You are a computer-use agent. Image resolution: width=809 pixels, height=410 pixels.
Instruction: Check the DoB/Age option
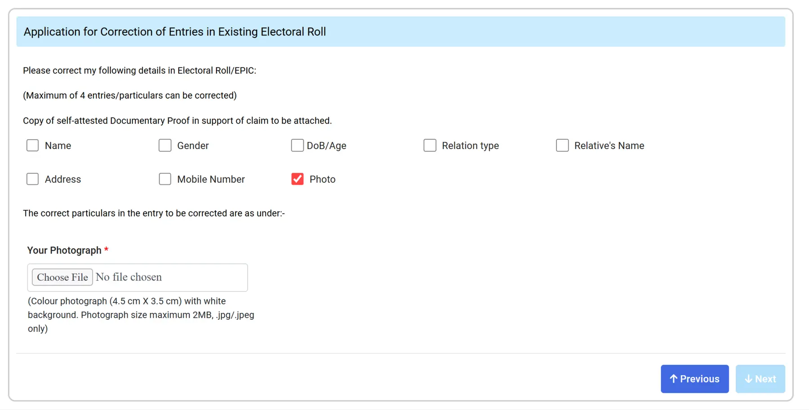tap(297, 145)
